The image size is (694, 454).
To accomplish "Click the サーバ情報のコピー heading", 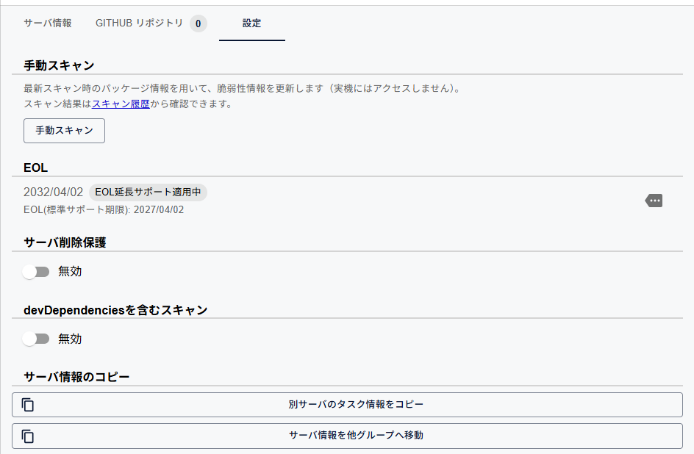I will 76,377.
